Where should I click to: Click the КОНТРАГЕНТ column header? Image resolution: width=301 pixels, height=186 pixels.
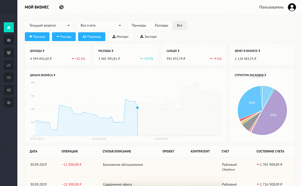(200, 151)
